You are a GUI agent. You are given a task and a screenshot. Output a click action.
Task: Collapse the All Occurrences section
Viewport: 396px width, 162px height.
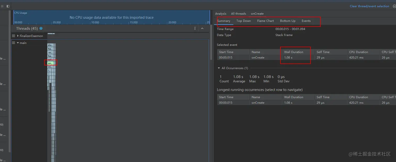click(219, 68)
